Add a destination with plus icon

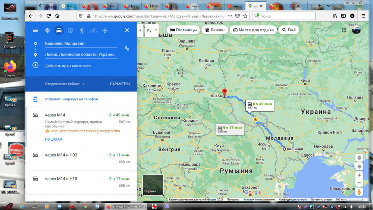pyautogui.click(x=35, y=65)
